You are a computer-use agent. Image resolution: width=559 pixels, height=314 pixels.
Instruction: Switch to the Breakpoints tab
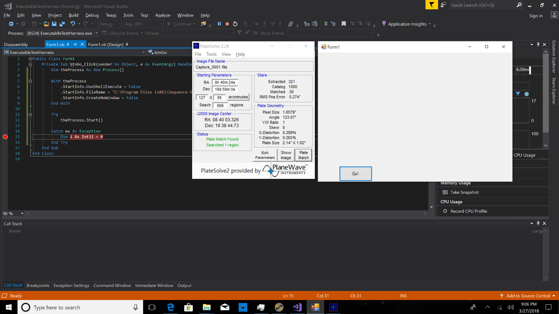tap(38, 285)
